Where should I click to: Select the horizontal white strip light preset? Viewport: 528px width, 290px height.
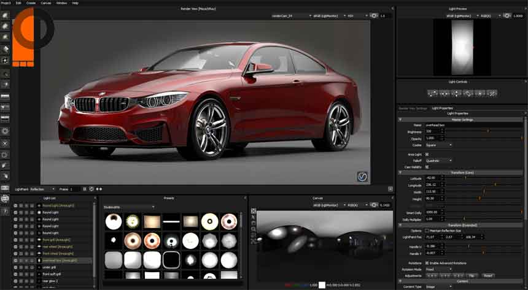point(171,222)
